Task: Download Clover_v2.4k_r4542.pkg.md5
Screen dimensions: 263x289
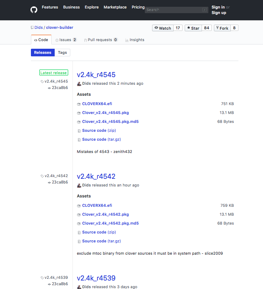Action: tap(110, 223)
